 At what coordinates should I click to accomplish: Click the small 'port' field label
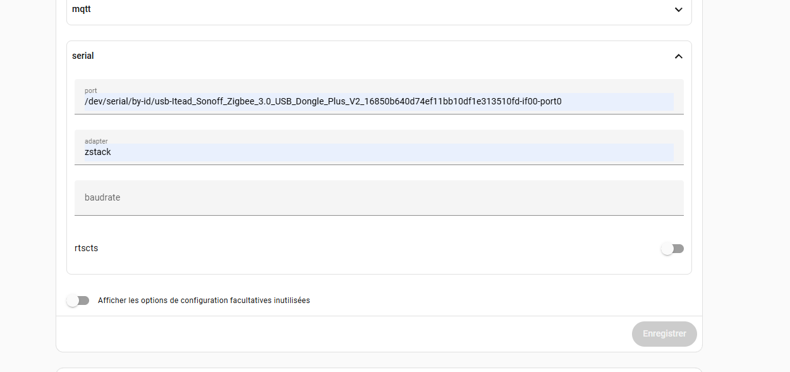coord(91,91)
